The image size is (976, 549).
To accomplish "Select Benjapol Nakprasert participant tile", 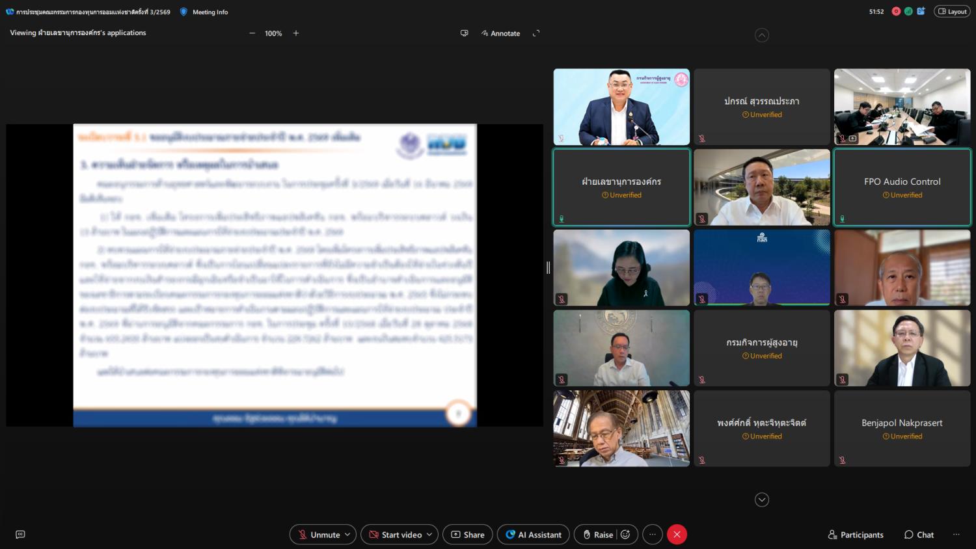I will (902, 428).
